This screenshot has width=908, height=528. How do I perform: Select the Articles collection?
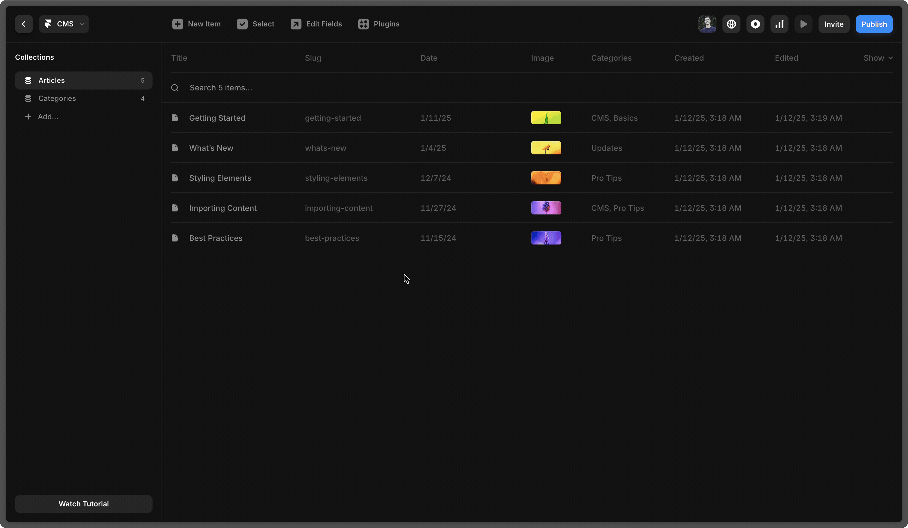click(83, 80)
